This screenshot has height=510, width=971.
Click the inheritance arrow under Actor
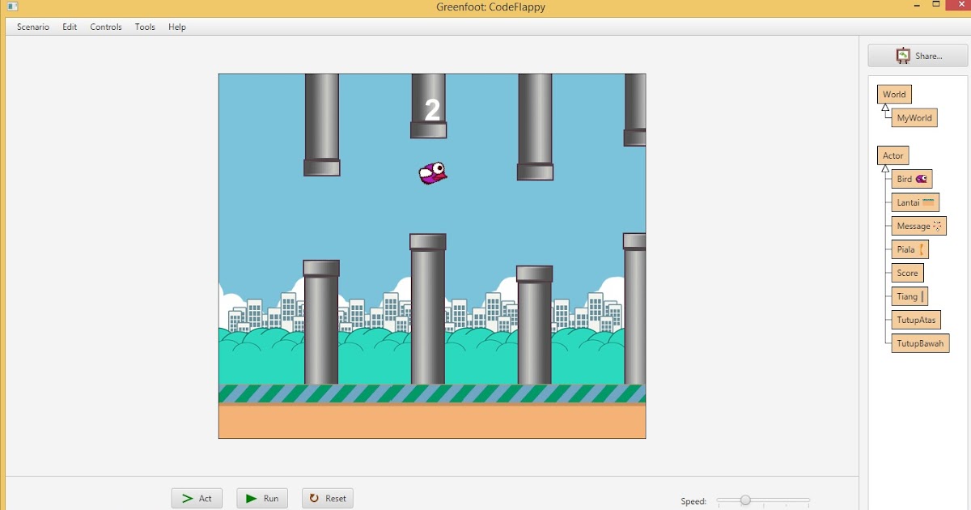(x=885, y=169)
